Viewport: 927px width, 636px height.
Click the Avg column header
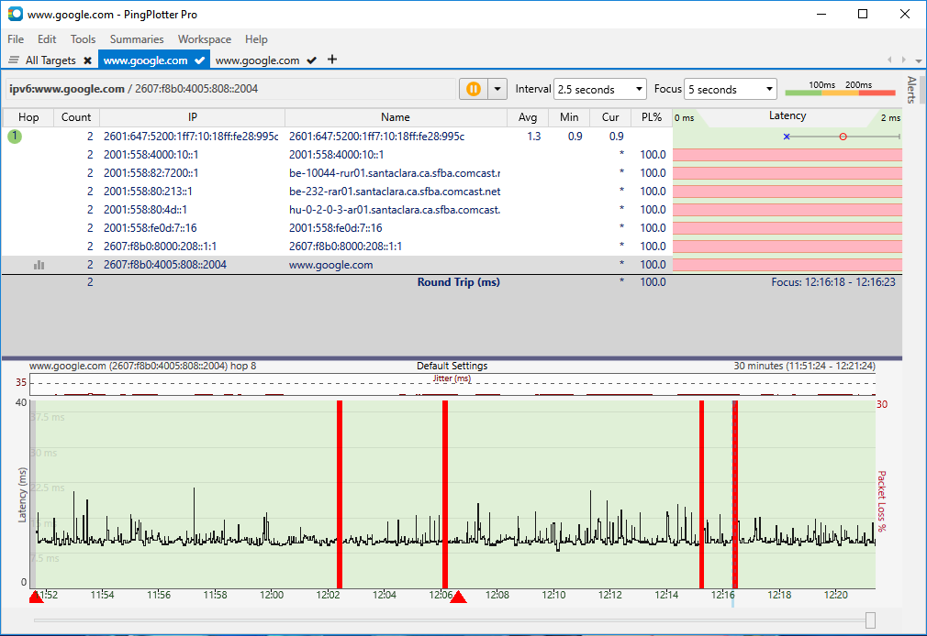tap(527, 117)
